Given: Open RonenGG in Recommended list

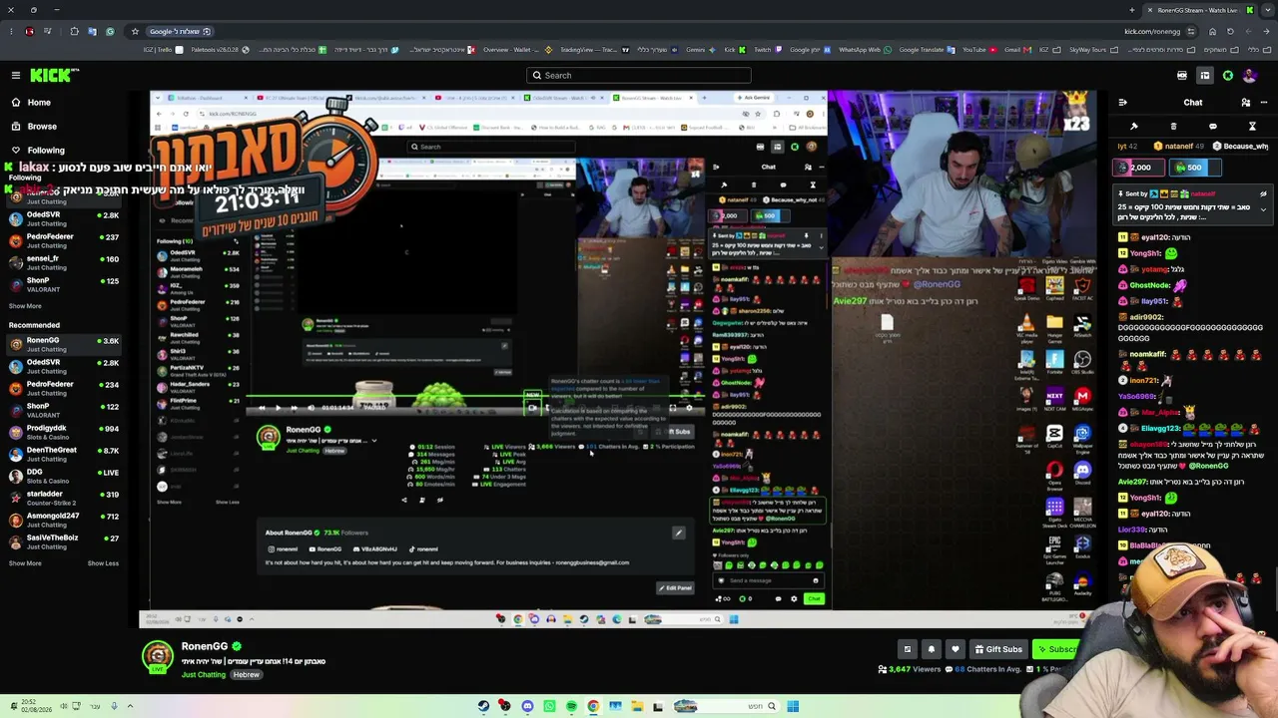Looking at the screenshot, I should coord(65,344).
